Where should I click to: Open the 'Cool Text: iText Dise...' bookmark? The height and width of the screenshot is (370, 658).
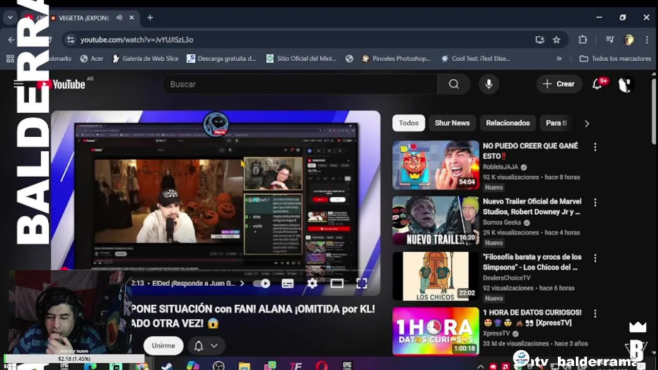476,59
